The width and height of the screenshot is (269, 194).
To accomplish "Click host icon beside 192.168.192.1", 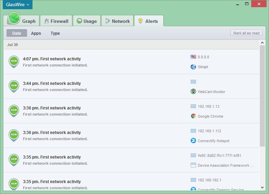I will 193,180.
